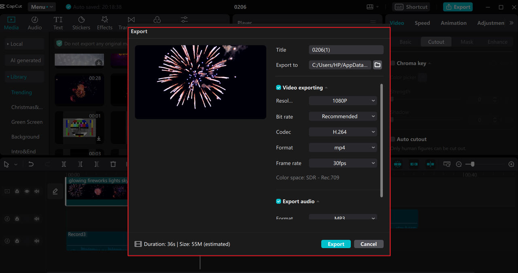
Task: Open the Menu dropdown in title bar
Action: (x=42, y=7)
